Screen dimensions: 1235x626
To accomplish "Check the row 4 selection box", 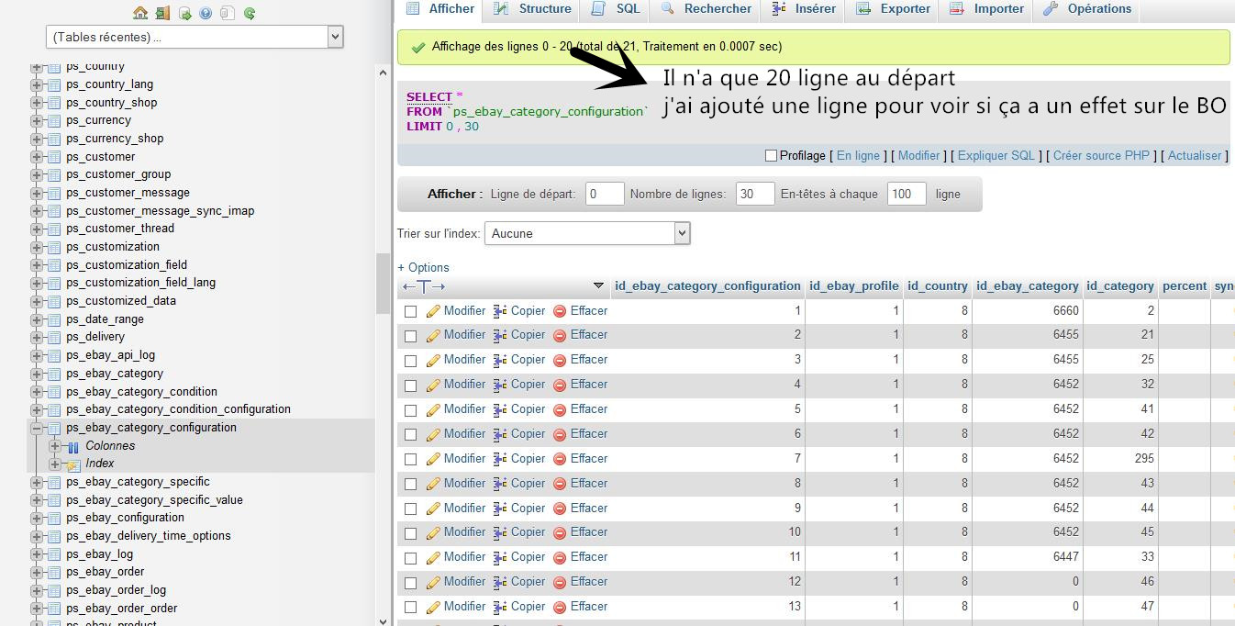I will (411, 386).
